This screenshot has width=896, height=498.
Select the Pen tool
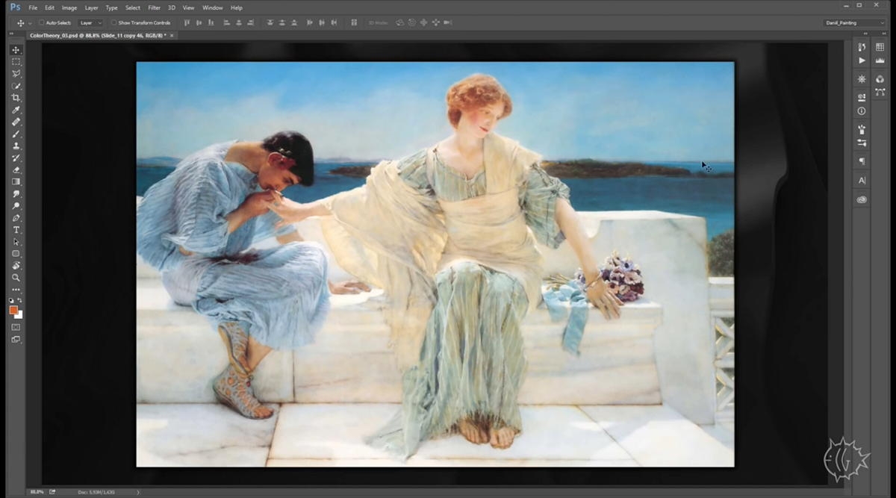[16, 218]
